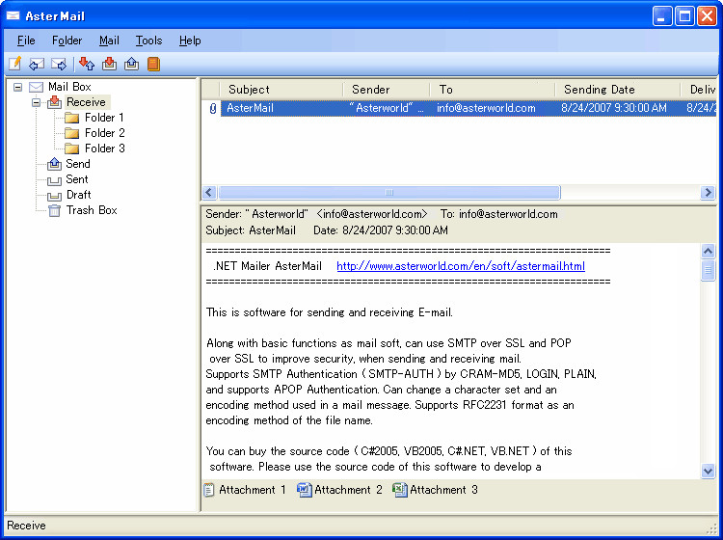Click the paperclip icon on AsterMail row

tap(213, 108)
